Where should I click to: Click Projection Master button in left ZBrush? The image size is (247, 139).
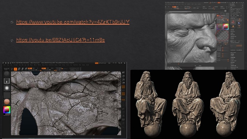7,69
